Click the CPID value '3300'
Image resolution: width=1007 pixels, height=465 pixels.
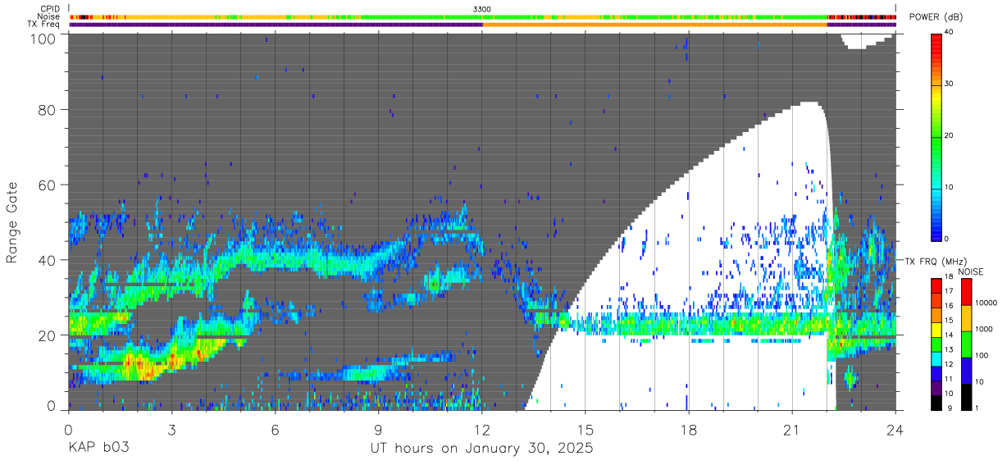(483, 8)
